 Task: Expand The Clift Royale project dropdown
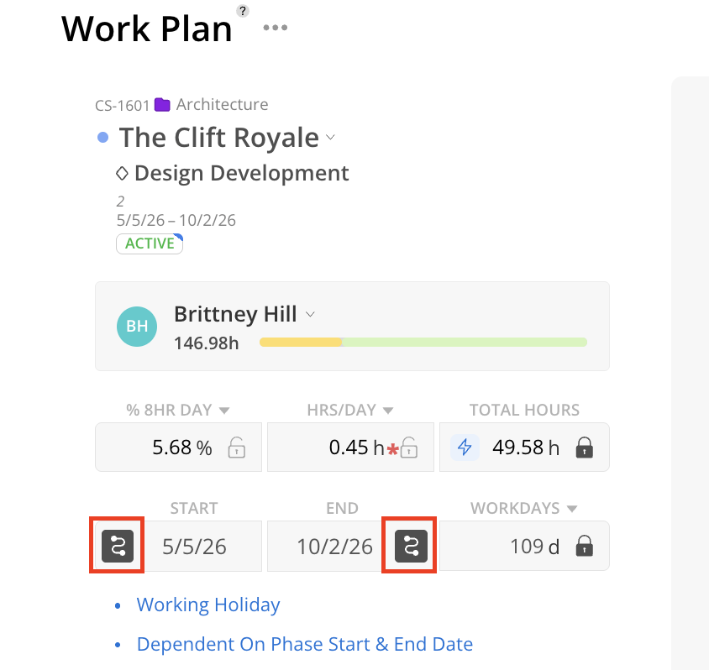click(331, 137)
